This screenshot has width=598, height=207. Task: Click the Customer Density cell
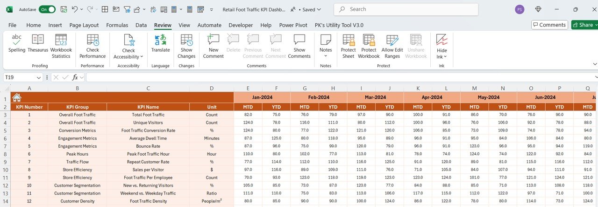click(78, 201)
